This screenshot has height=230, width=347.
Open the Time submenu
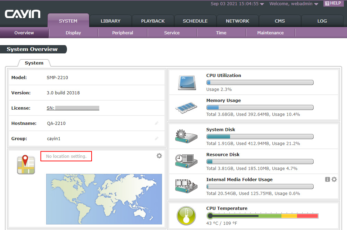pyautogui.click(x=221, y=33)
